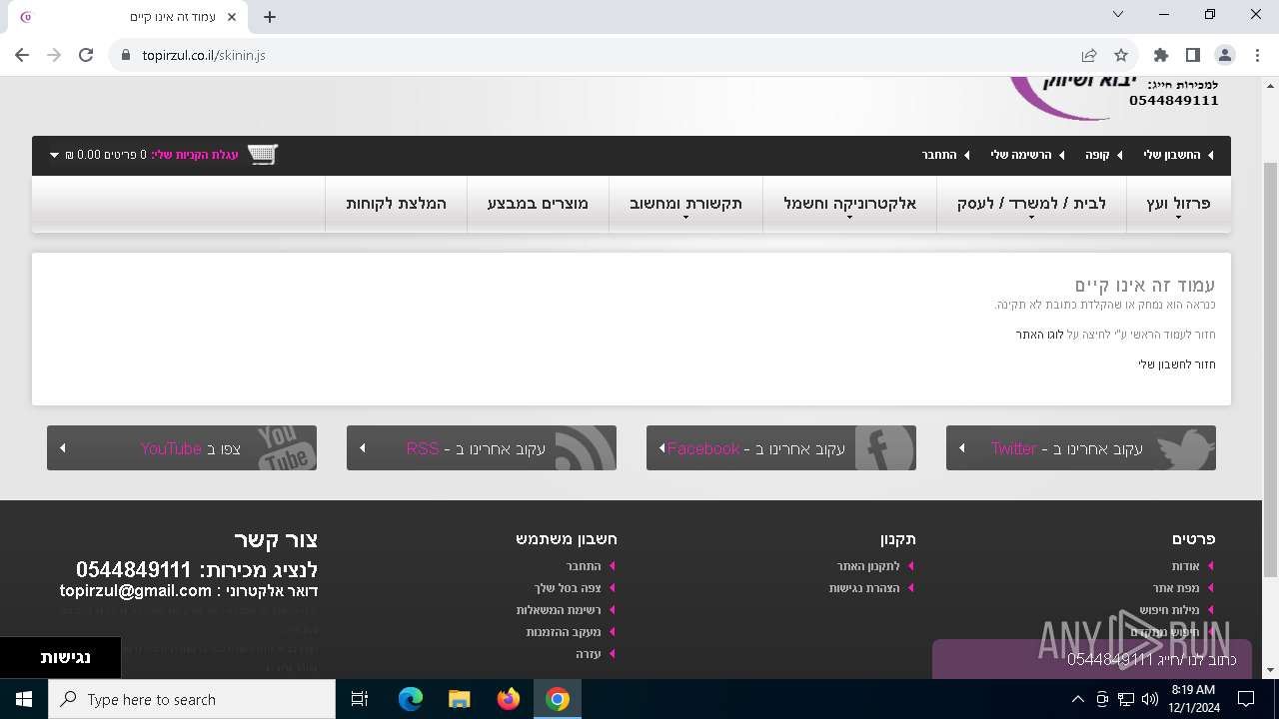Click the לוגו האתר link

coord(1039,335)
